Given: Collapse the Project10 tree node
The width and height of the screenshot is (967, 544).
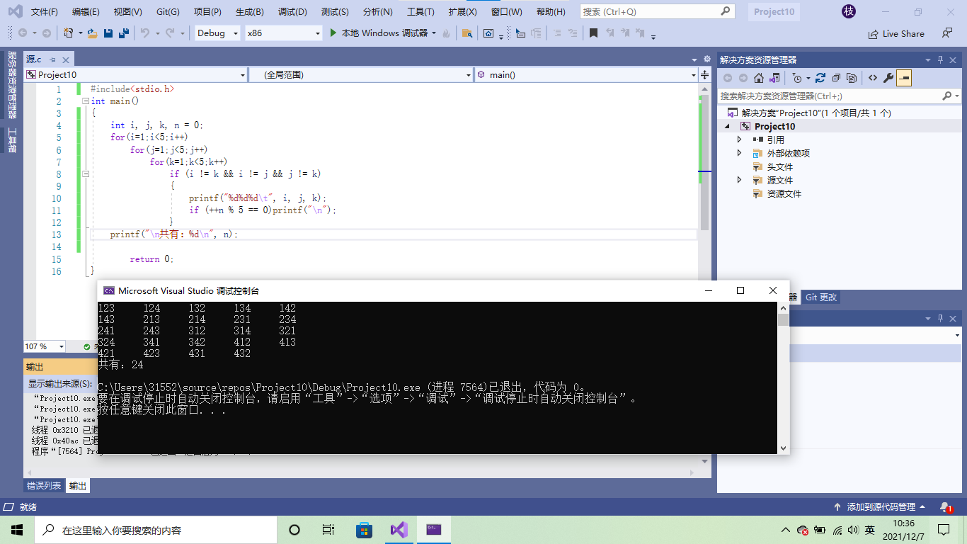Looking at the screenshot, I should [x=727, y=126].
